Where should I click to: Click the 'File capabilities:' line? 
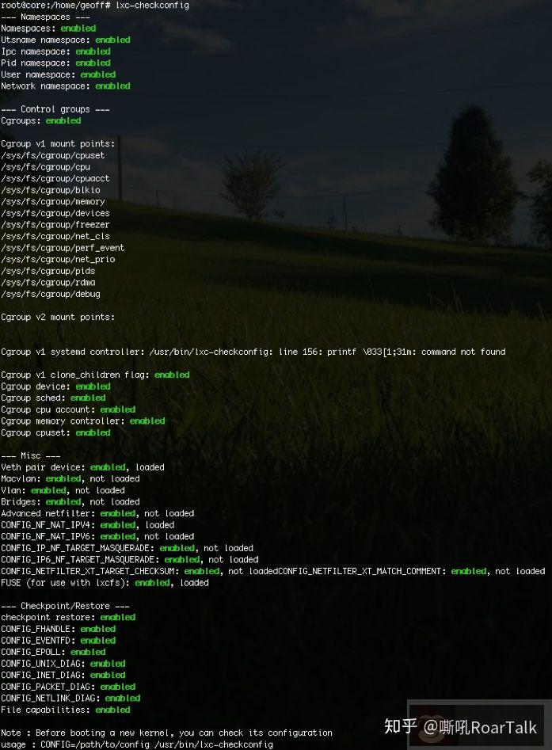point(66,710)
